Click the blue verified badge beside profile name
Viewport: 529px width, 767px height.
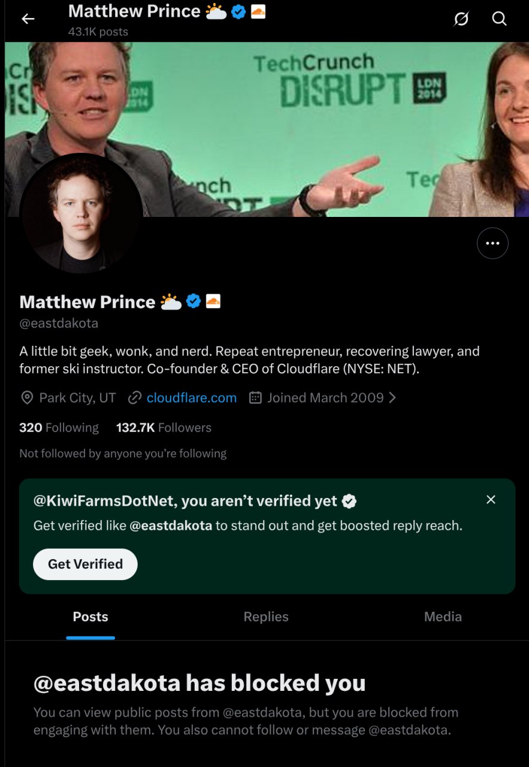click(x=193, y=301)
